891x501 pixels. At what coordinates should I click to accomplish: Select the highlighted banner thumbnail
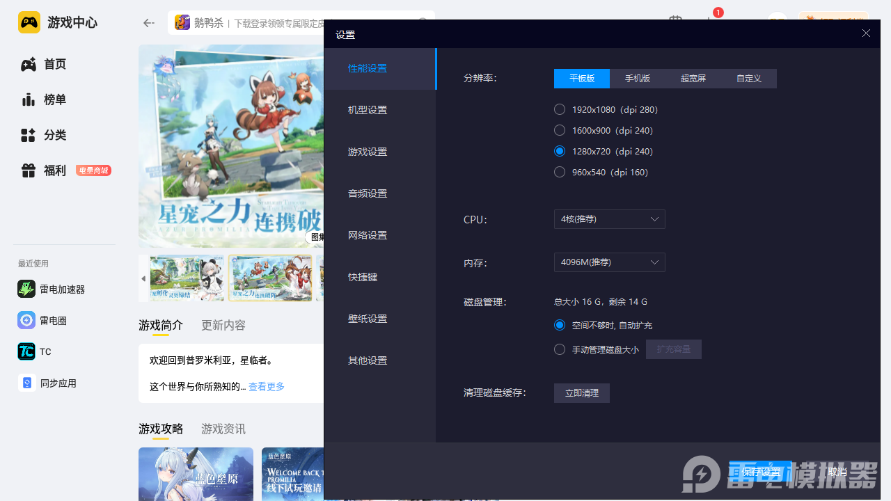[x=271, y=278]
